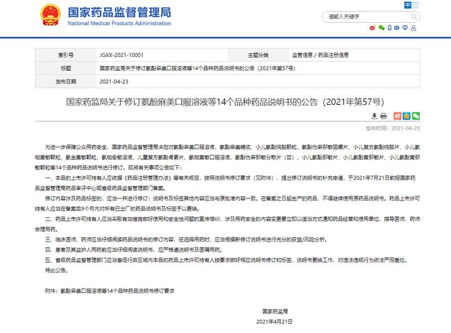The image size is (451, 333).
Task: Click the 国家药监局 signature line
Action: pos(275,311)
